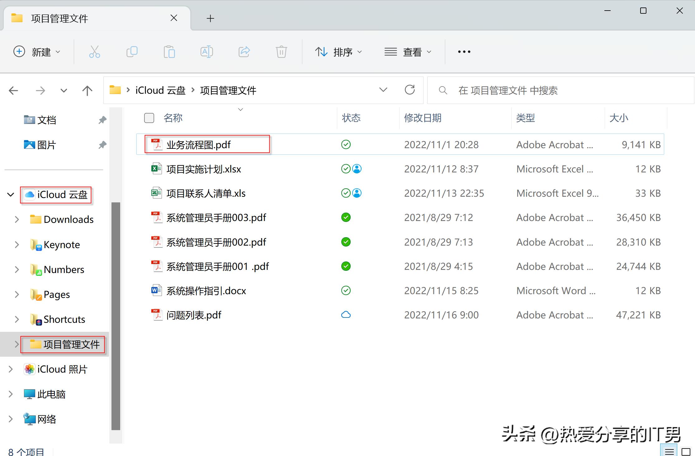Download 问题列表.pdf via its cloud status icon

[346, 315]
